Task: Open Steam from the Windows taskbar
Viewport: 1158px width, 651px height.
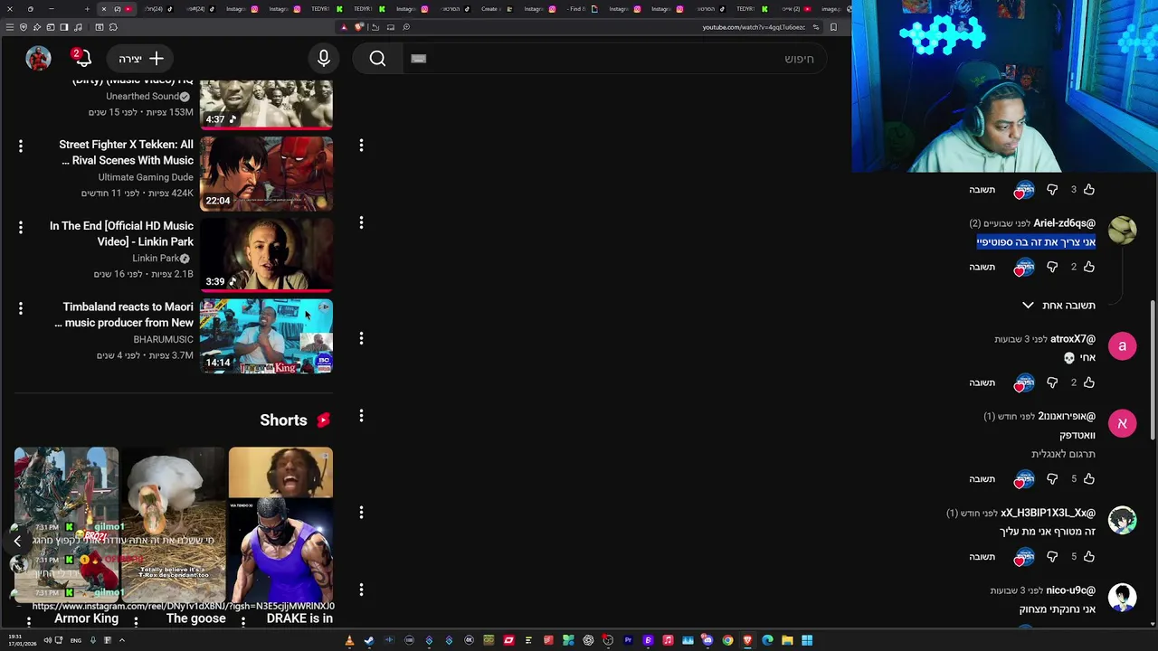Action: coord(369,640)
